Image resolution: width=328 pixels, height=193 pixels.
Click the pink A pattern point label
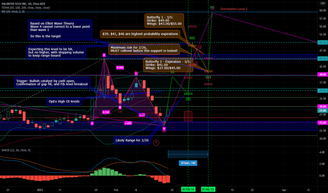click(104, 55)
